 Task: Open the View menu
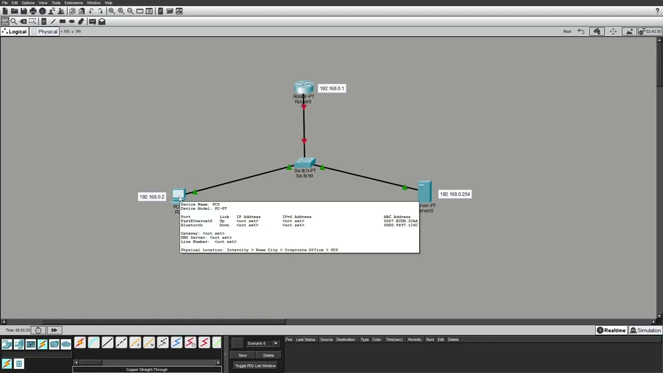tap(43, 3)
